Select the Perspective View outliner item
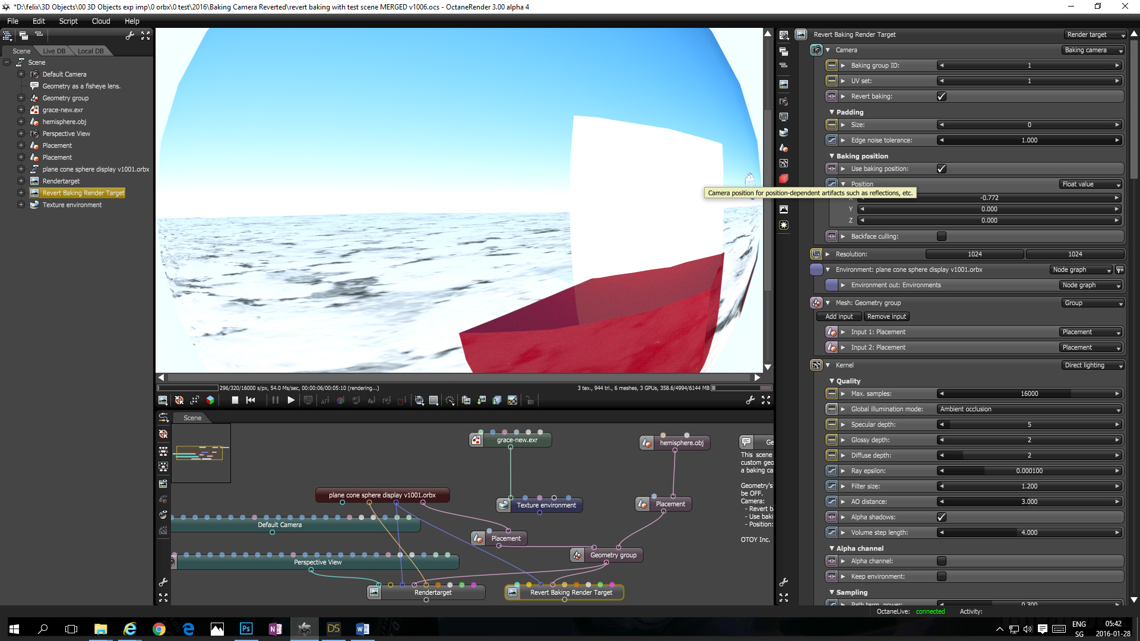The height and width of the screenshot is (641, 1140). point(66,134)
